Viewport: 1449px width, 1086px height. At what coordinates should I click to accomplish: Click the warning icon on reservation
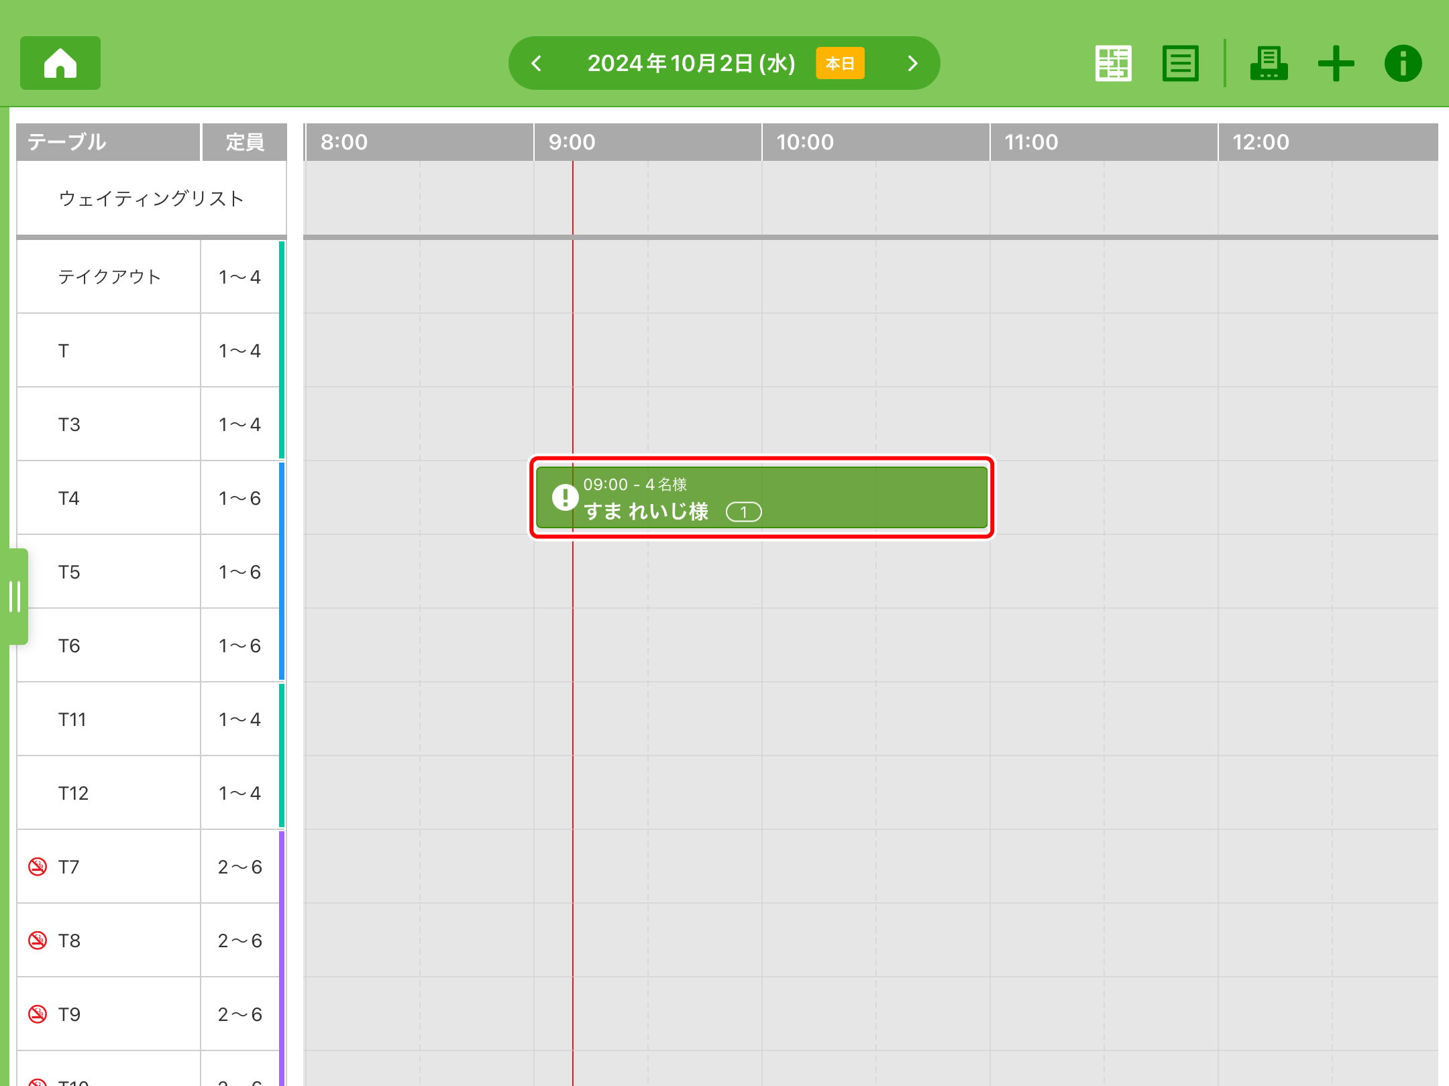point(565,497)
